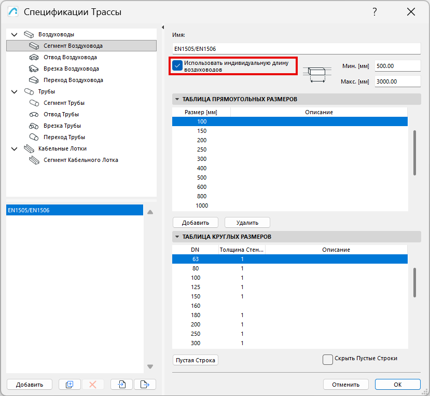
Task: Click the DN column header
Action: pyautogui.click(x=195, y=250)
